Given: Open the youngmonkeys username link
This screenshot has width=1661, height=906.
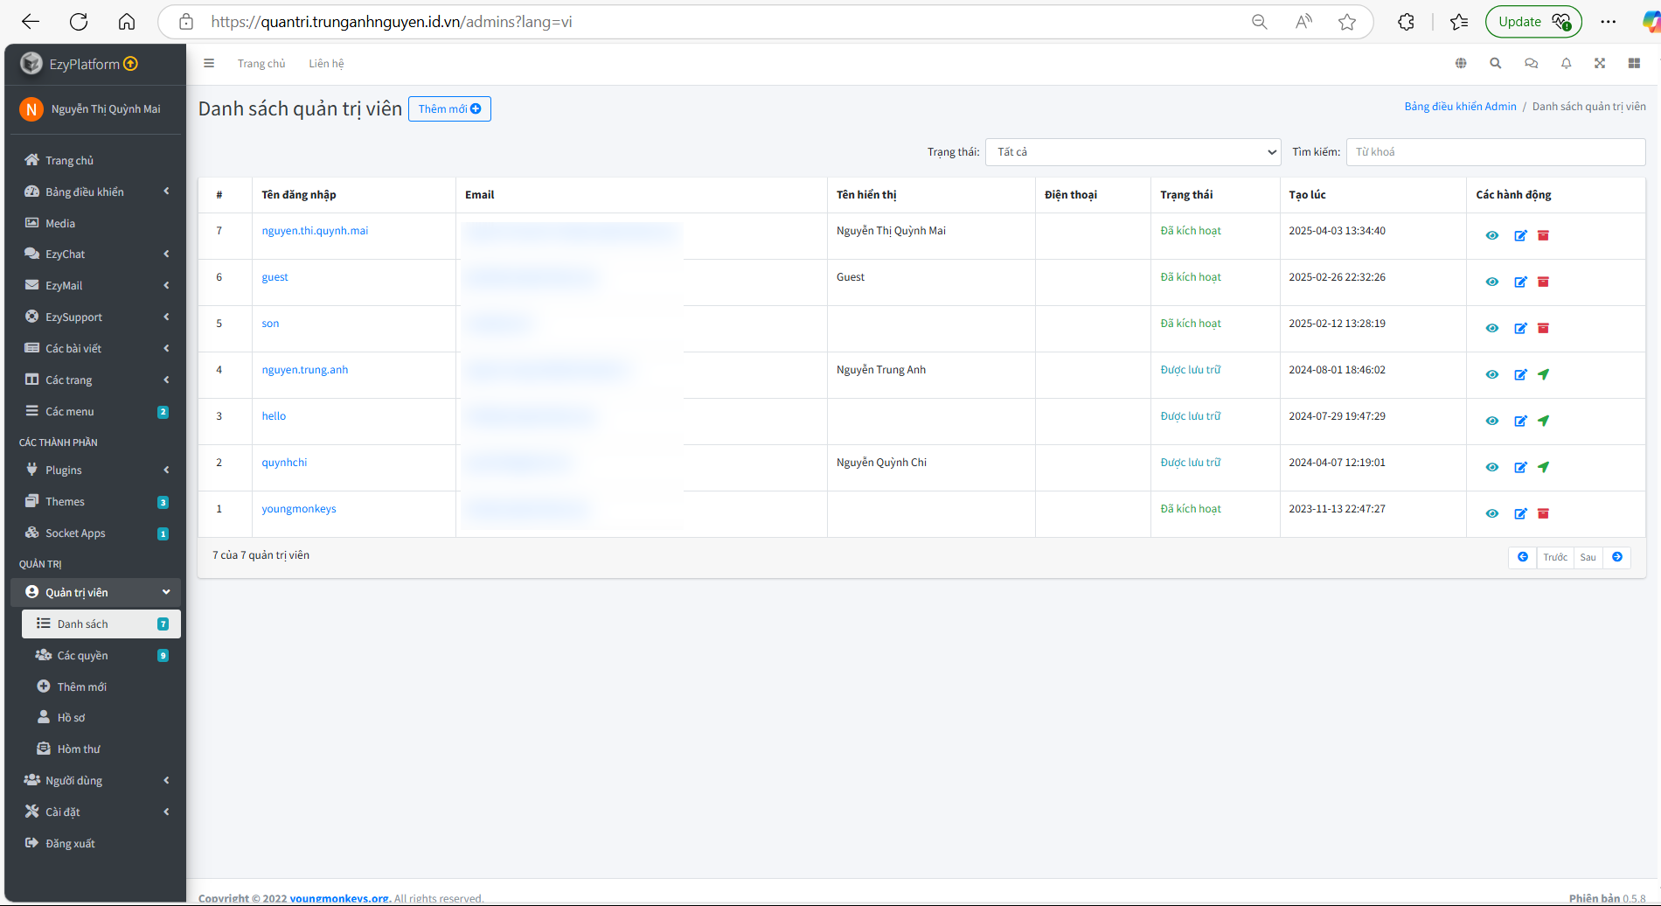Looking at the screenshot, I should pos(299,509).
